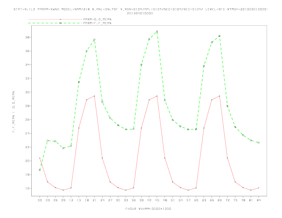Click the 201304010000 title second line
282x218 pixels.
click(x=140, y=13)
